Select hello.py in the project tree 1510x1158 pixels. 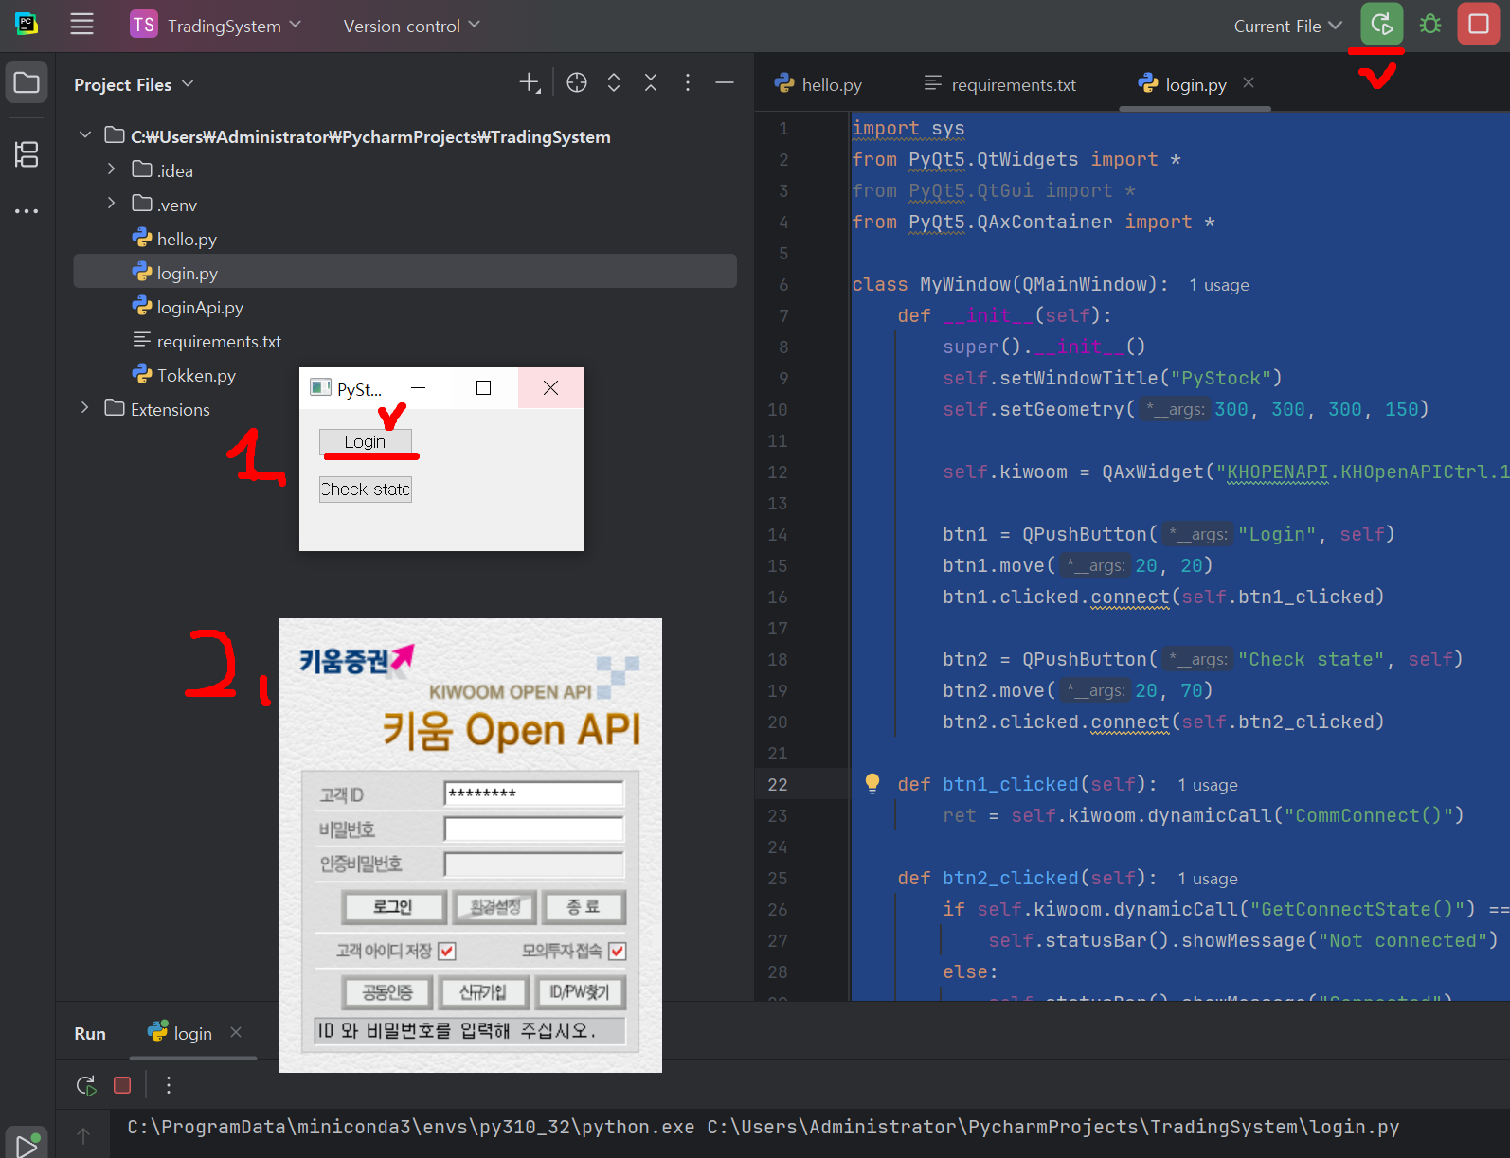pyautogui.click(x=404, y=239)
